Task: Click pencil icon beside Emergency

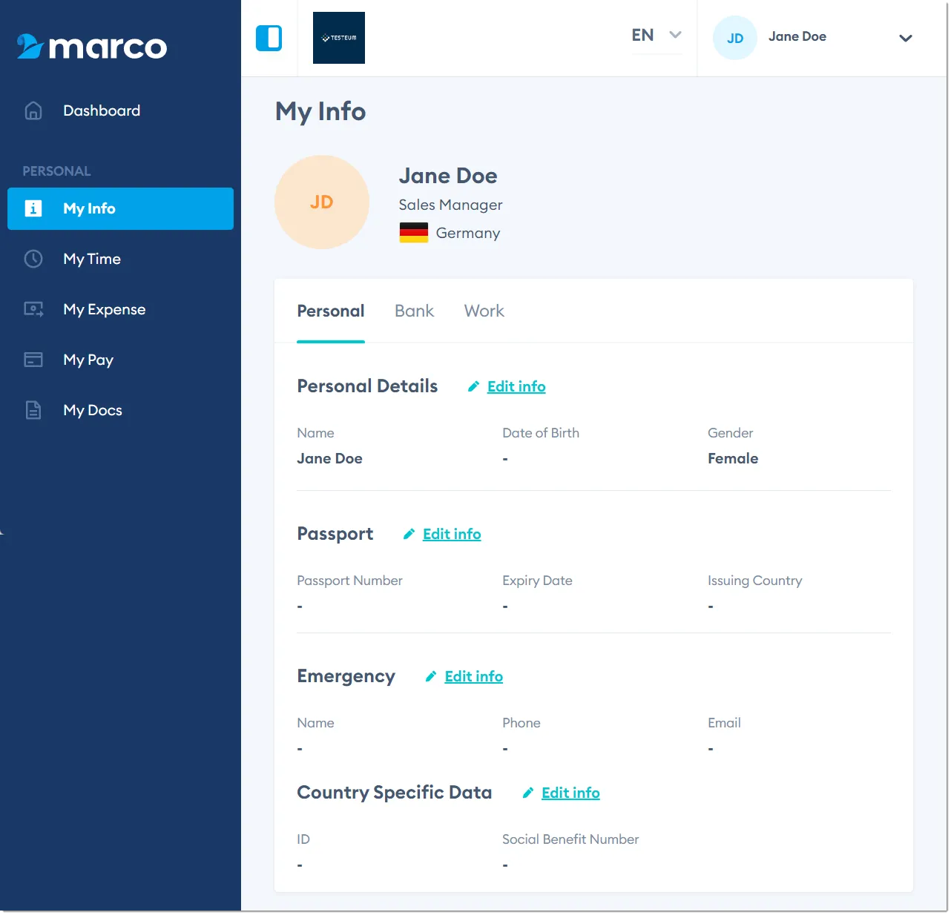Action: point(430,676)
